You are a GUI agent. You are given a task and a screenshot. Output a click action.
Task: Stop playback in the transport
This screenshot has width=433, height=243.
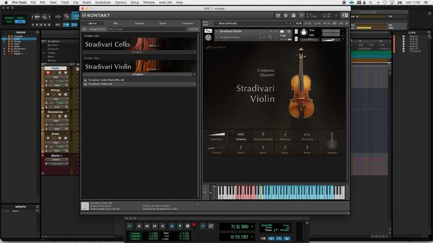(x=171, y=226)
